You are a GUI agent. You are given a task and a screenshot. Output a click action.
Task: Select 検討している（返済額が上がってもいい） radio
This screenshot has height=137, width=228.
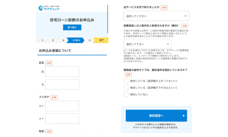point(126,81)
